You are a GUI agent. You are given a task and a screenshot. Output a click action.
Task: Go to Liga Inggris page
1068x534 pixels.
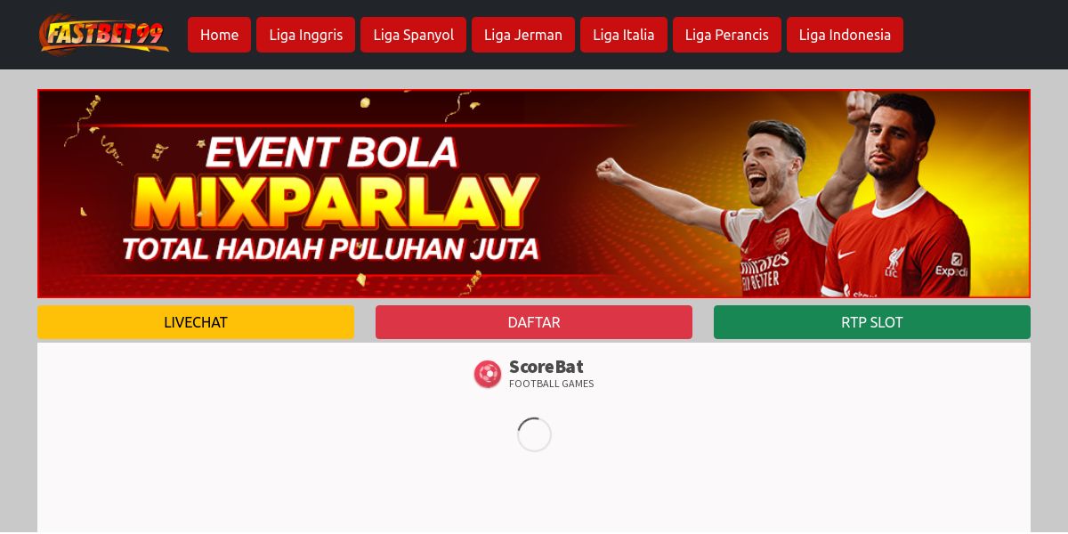pos(305,35)
